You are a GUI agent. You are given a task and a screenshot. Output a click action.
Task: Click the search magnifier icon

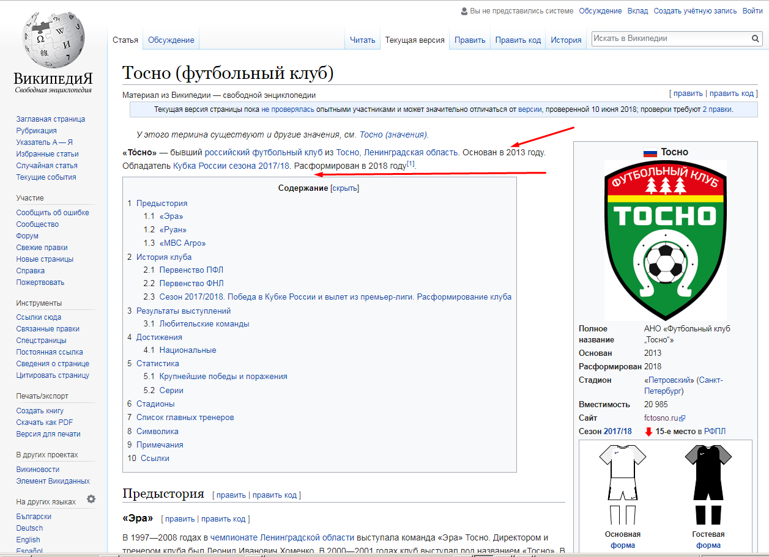pos(756,39)
